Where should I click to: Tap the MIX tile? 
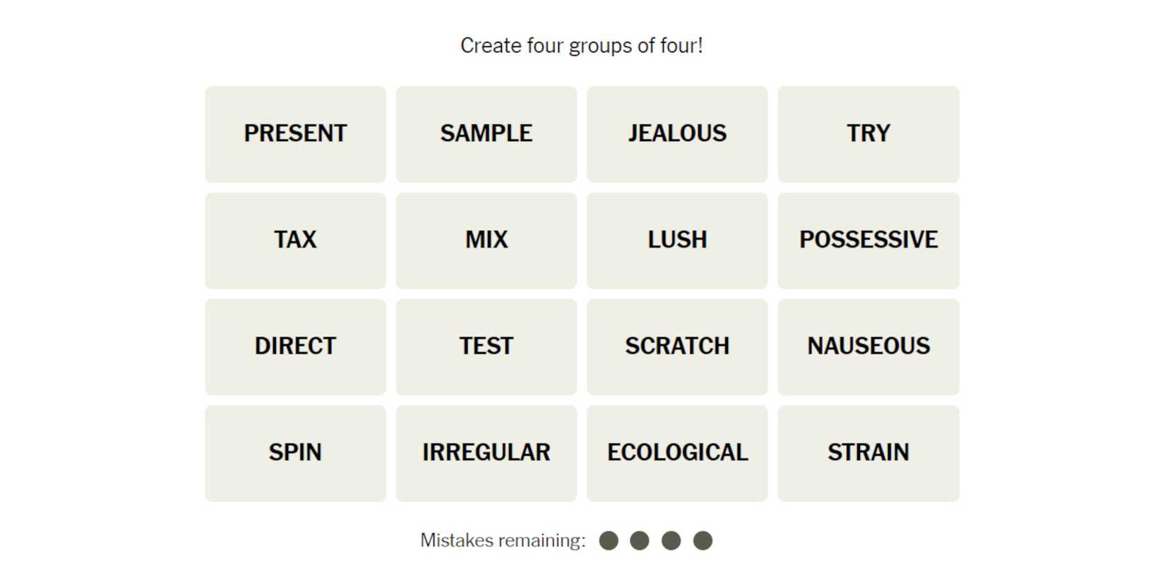point(486,241)
